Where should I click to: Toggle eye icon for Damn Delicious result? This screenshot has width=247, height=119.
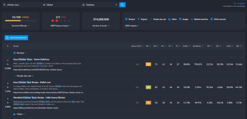[8, 64]
